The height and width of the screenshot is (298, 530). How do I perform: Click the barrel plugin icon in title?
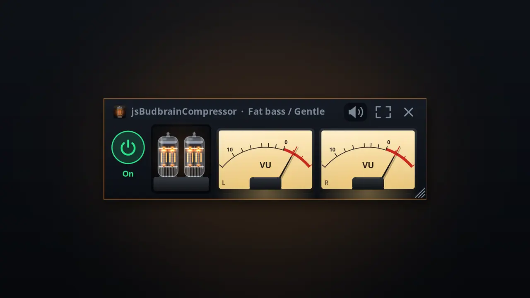pos(120,112)
